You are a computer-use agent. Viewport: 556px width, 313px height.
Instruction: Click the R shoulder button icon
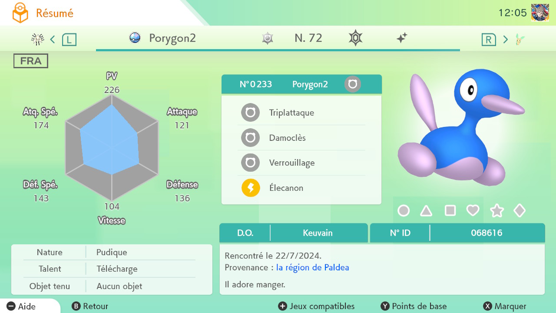(489, 40)
